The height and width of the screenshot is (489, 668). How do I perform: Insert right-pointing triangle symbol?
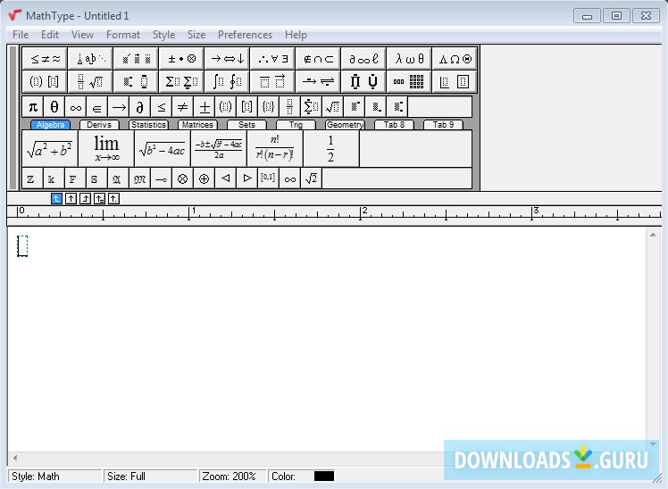(247, 178)
